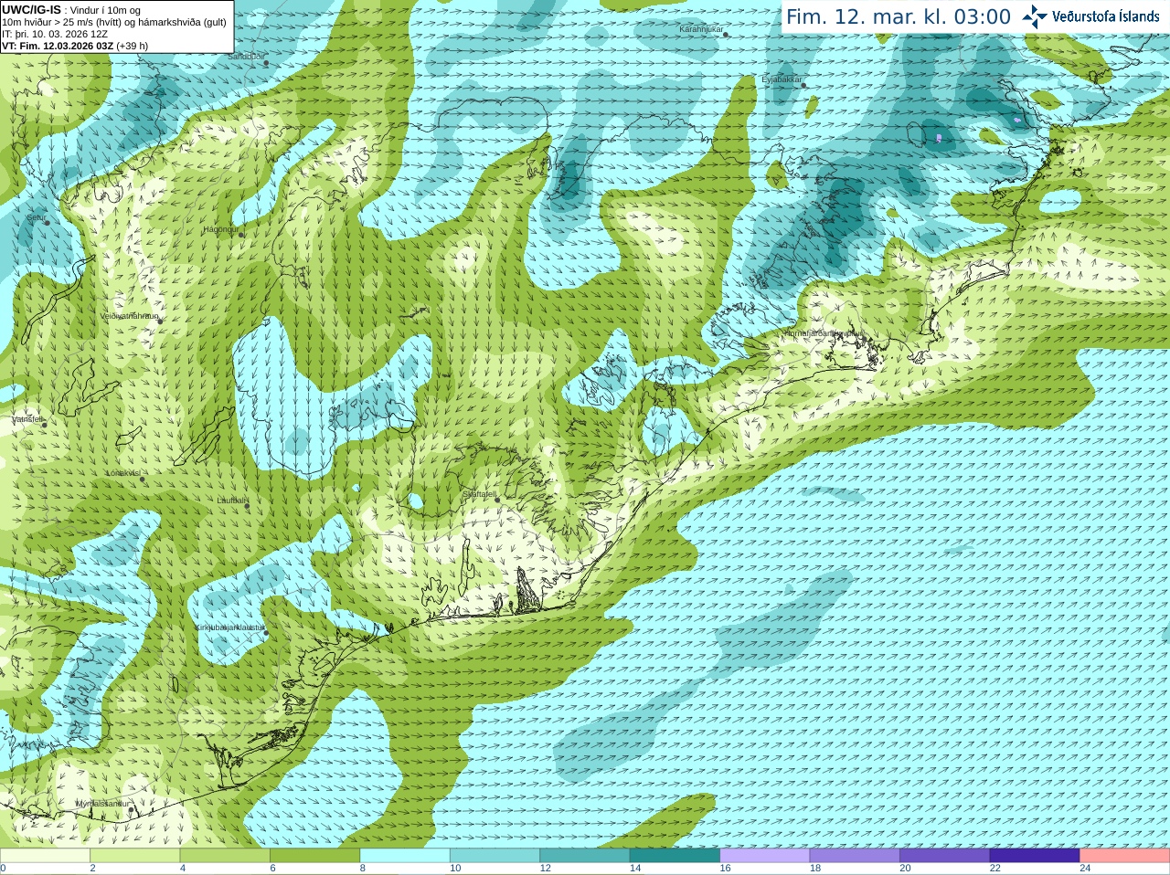The height and width of the screenshot is (875, 1170).
Task: Select the Mýrdalssandur station marker
Action: 132,809
